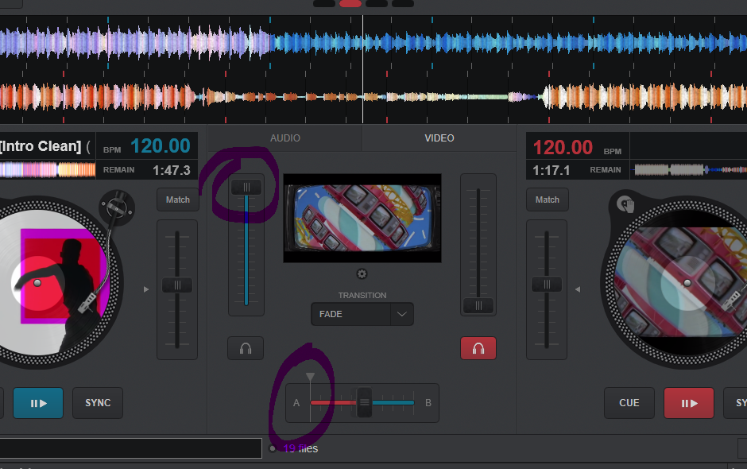Toggle the red right deck headphone cue
Image resolution: width=747 pixels, height=469 pixels.
(478, 348)
